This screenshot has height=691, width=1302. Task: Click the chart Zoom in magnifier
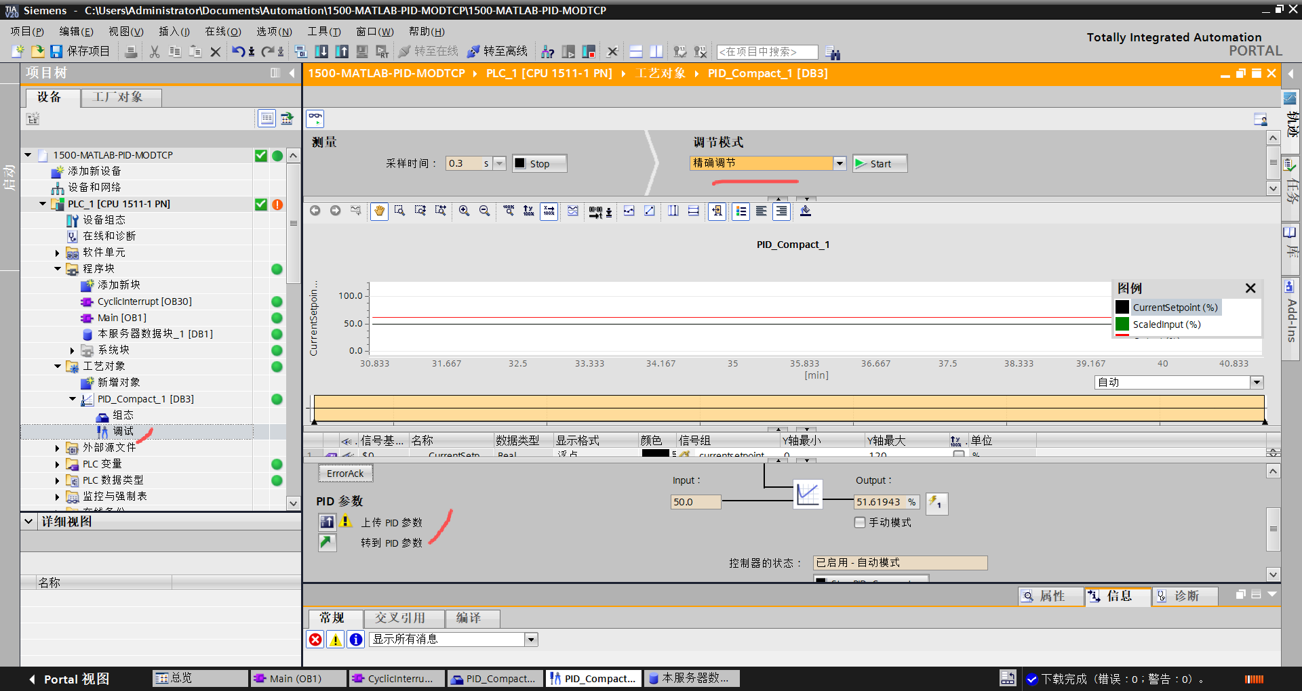464,211
